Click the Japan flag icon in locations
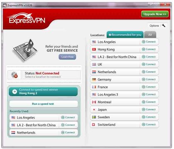Image resolution: width=174 pixels, height=149 pixels. [94, 110]
